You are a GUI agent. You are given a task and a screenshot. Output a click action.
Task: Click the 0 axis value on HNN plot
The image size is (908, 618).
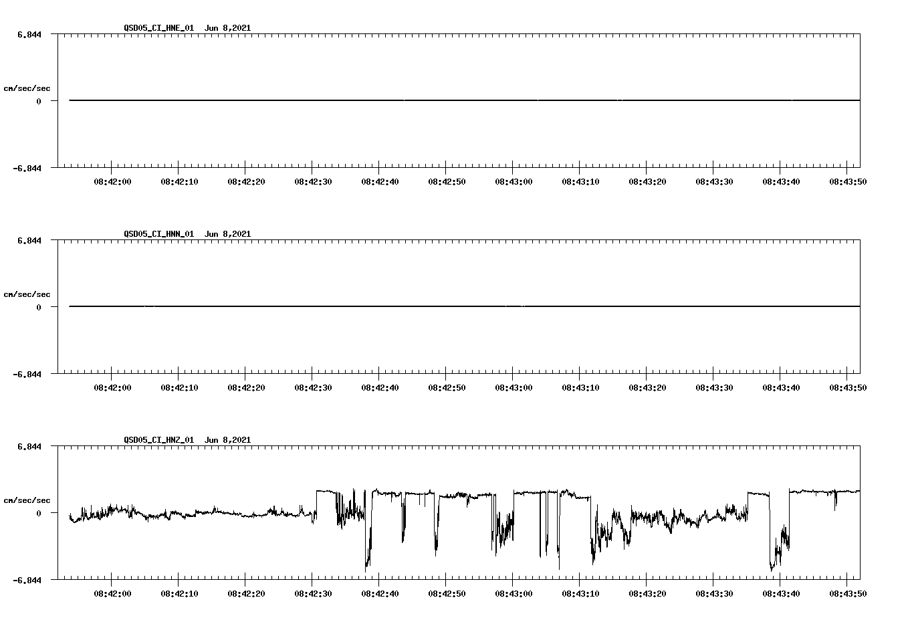coord(39,307)
